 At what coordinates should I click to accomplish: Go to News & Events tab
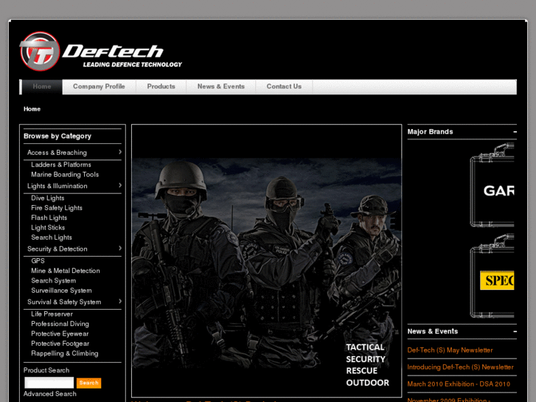[220, 87]
